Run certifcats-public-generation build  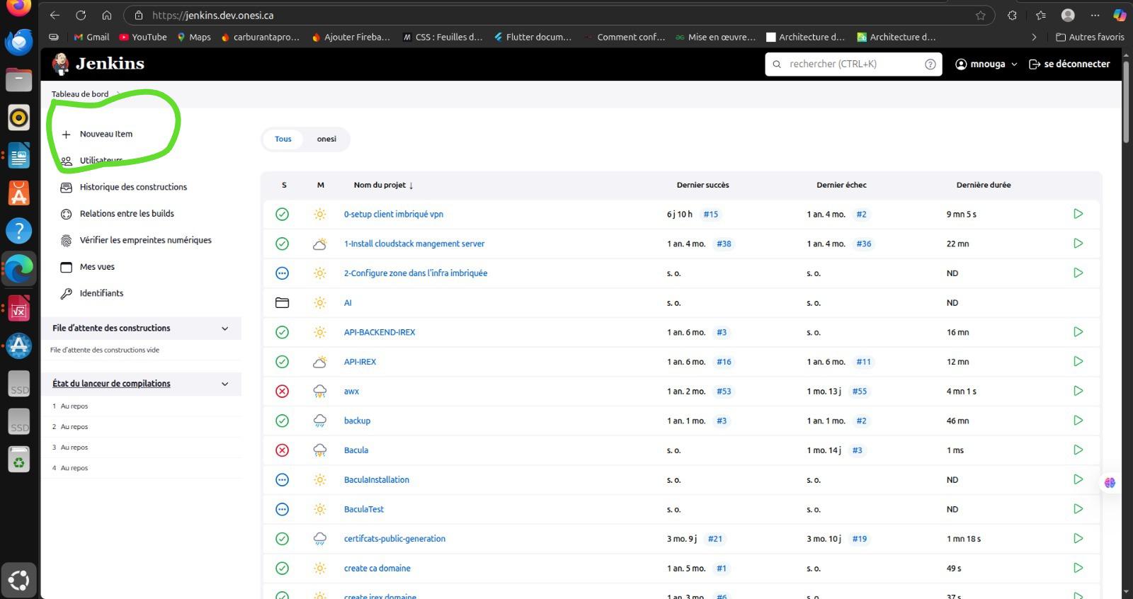1078,539
